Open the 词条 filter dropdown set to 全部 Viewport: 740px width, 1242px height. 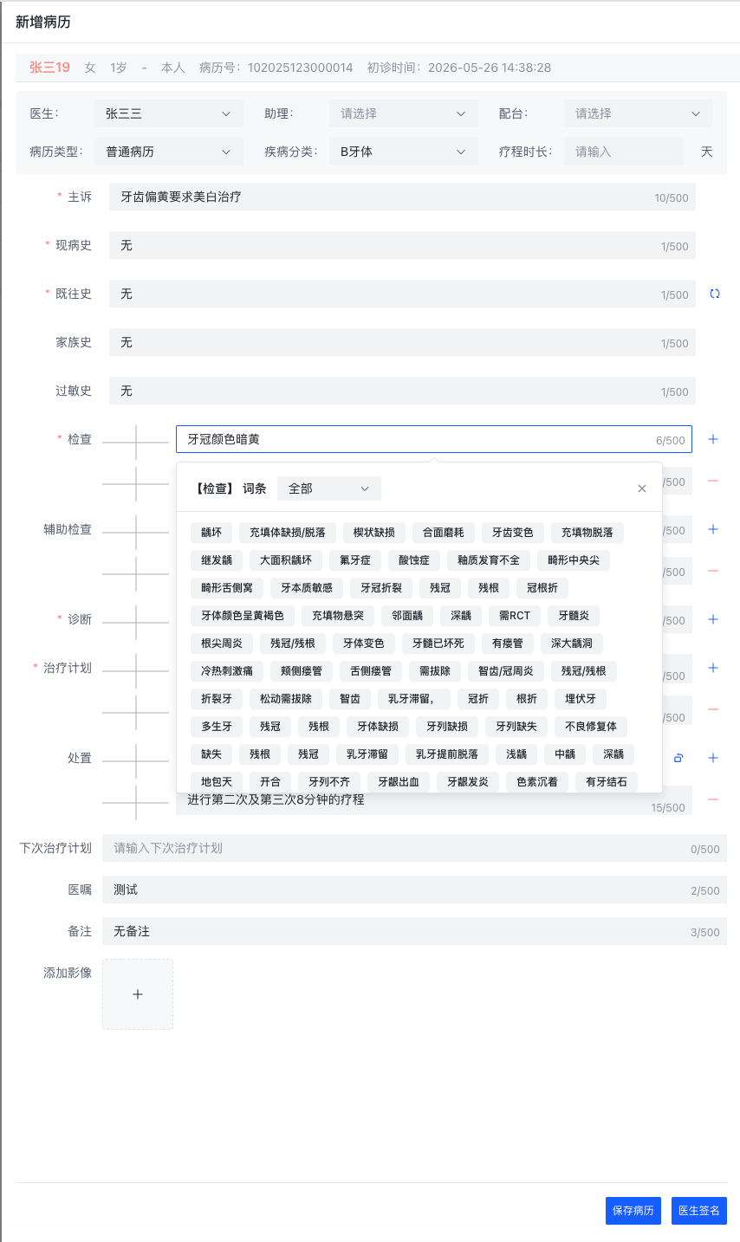(329, 488)
